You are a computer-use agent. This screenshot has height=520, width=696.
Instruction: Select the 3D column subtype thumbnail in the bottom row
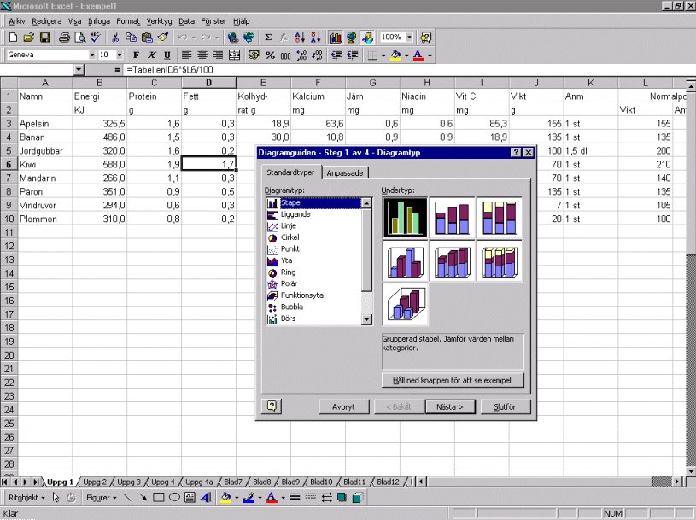pyautogui.click(x=406, y=304)
